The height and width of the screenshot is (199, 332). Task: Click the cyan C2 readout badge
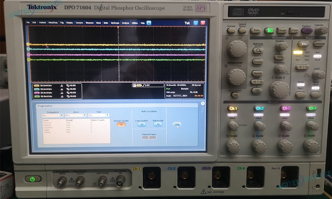tap(37, 89)
